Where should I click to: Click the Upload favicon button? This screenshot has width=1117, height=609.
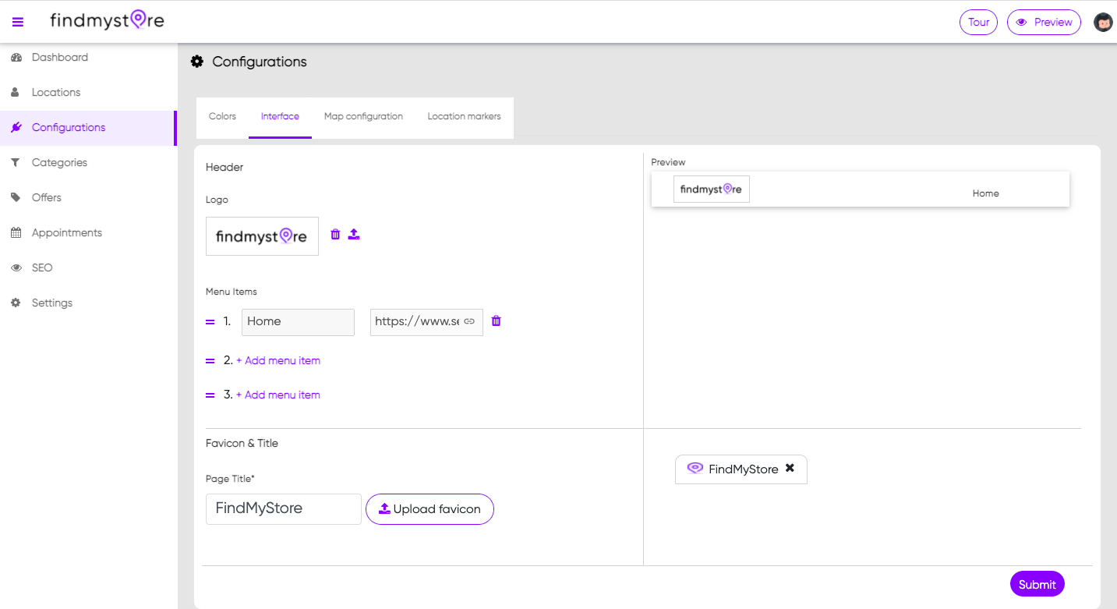click(429, 509)
